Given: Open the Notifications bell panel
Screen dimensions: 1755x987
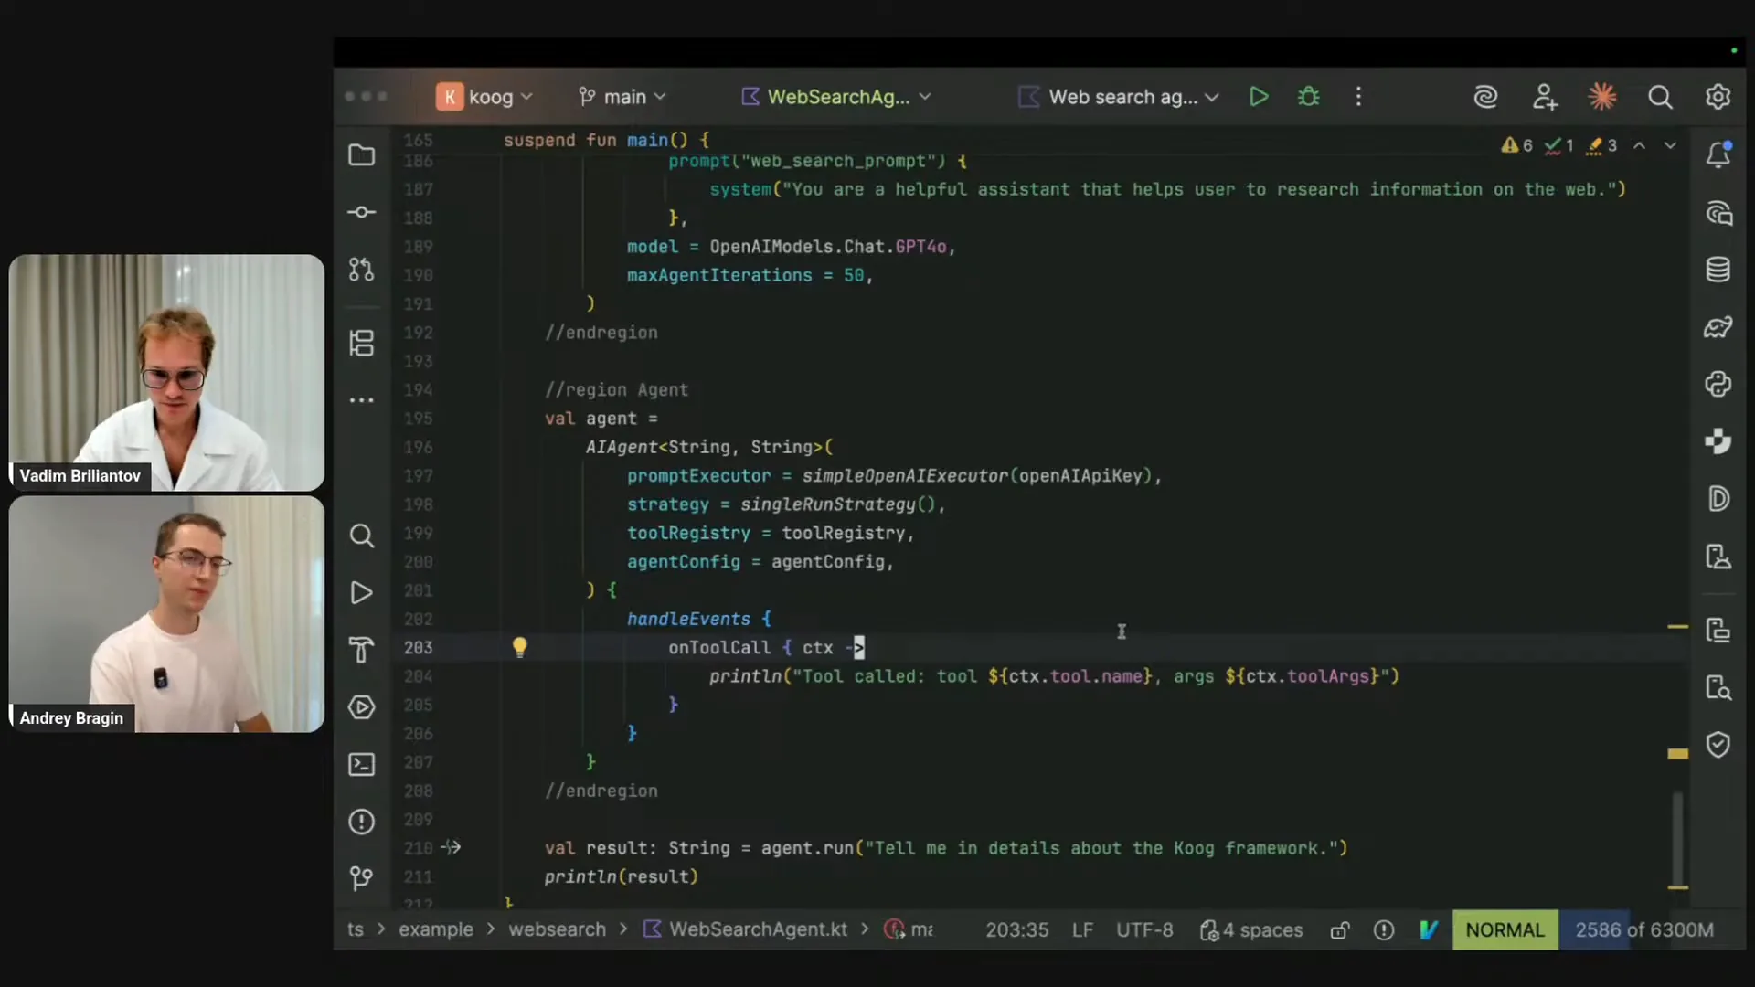Looking at the screenshot, I should click(x=1718, y=155).
